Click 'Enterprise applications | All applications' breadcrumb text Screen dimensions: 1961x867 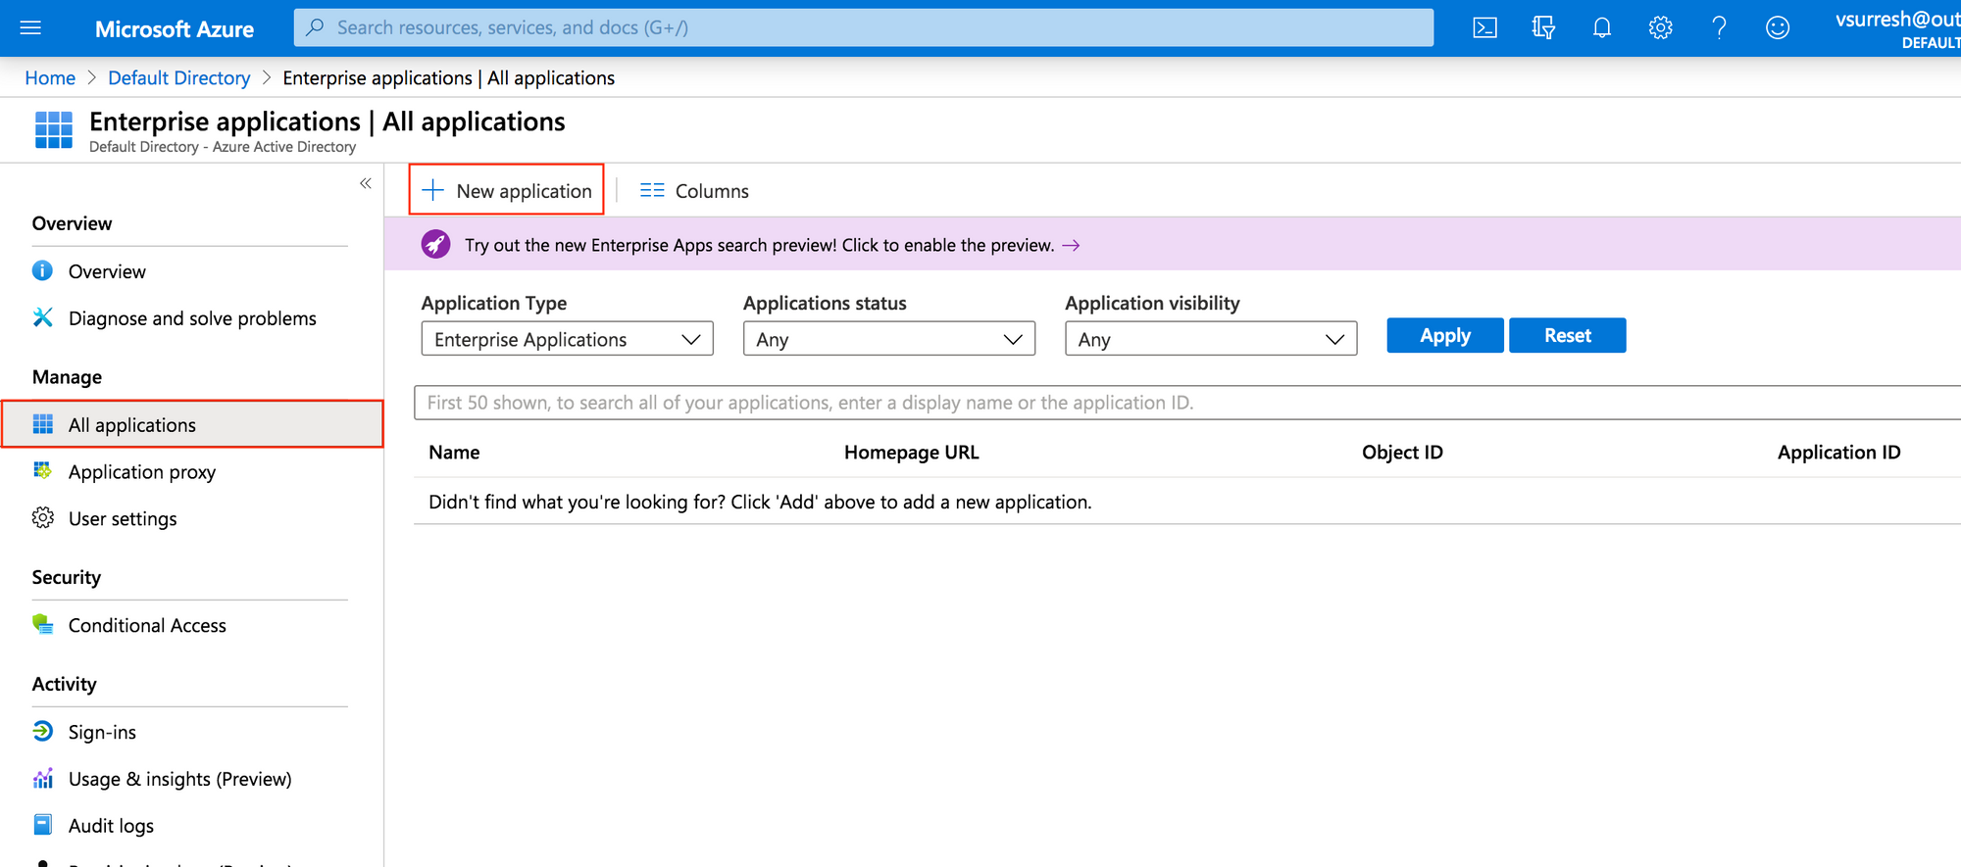(449, 77)
